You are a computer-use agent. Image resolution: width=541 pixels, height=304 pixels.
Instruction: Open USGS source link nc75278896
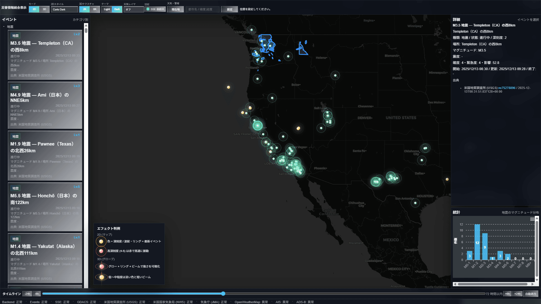point(507,88)
